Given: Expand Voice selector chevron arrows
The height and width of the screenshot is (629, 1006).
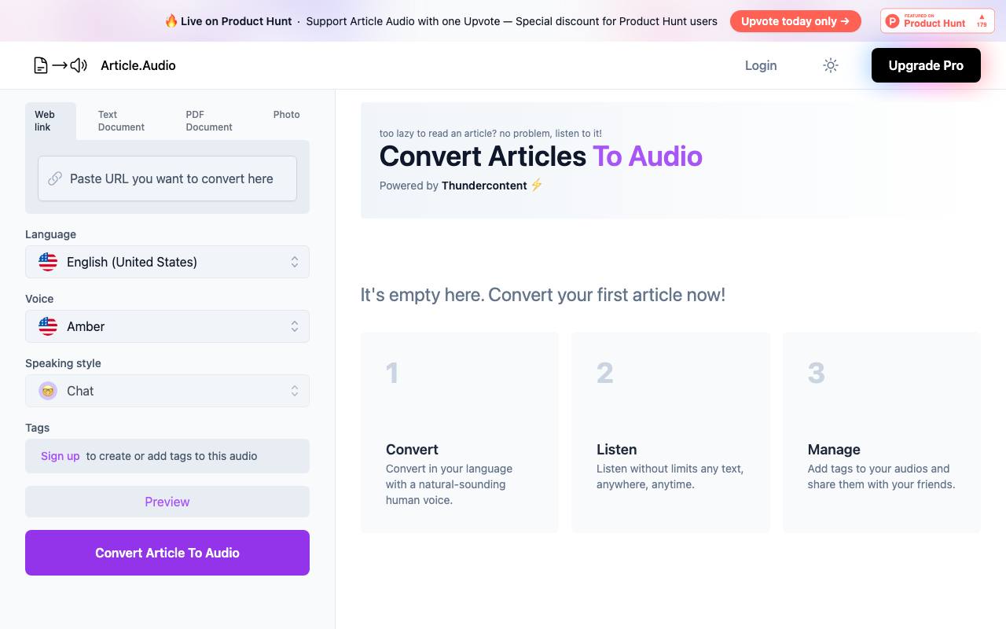Looking at the screenshot, I should coord(295,326).
